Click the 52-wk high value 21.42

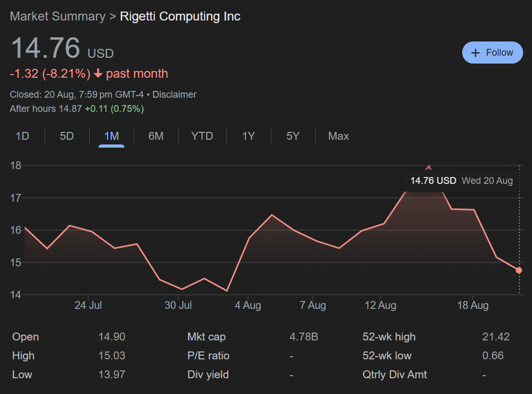pos(496,337)
